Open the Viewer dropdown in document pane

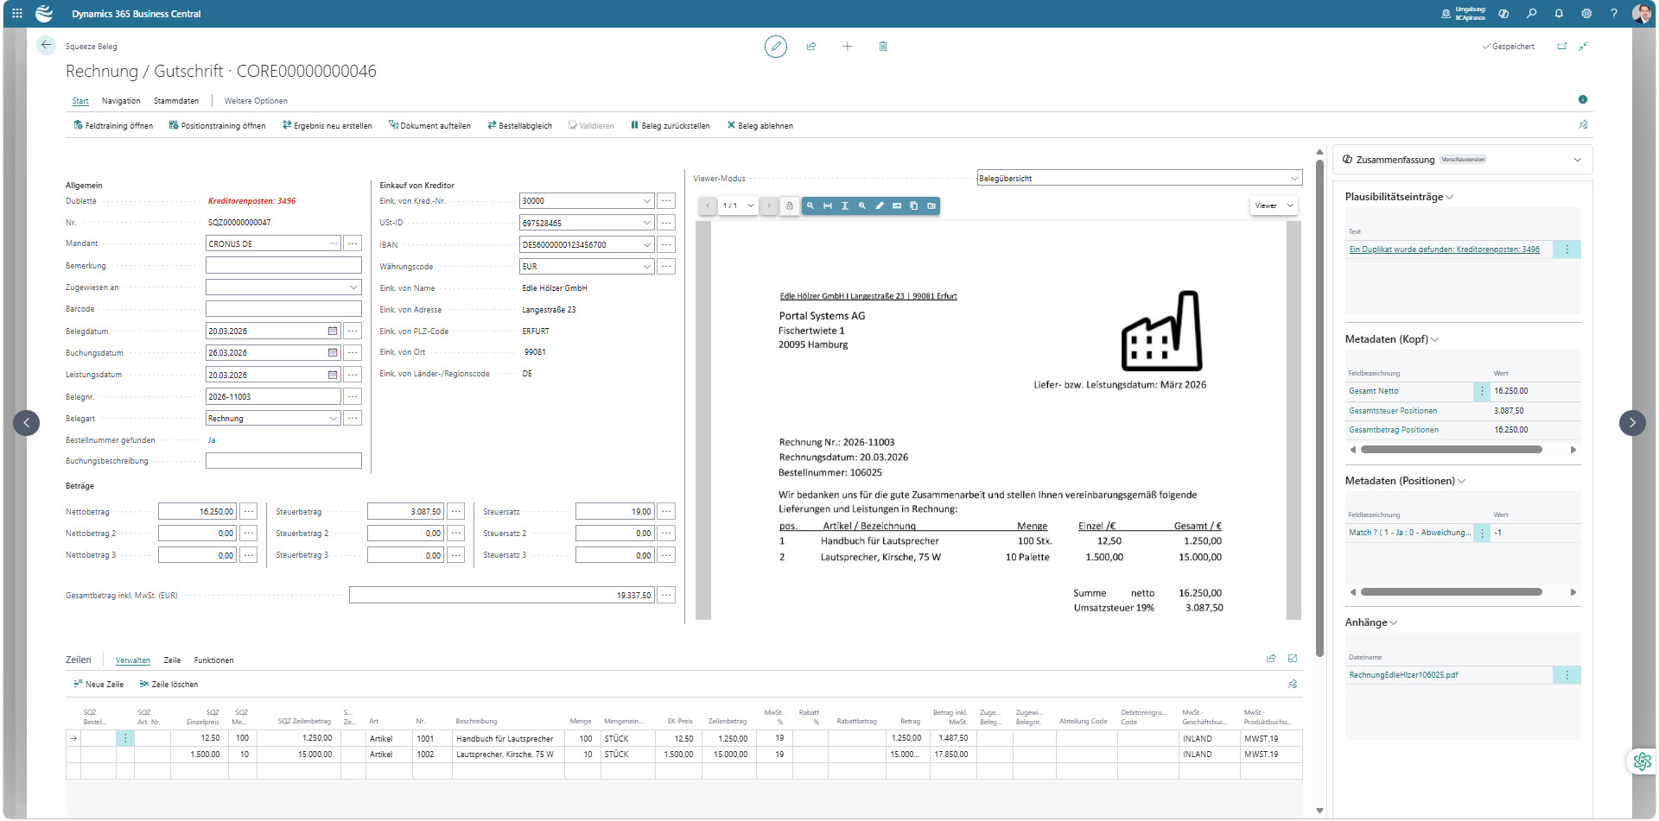pos(1274,205)
